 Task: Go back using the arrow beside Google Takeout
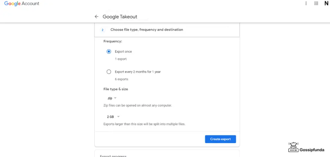(x=96, y=17)
